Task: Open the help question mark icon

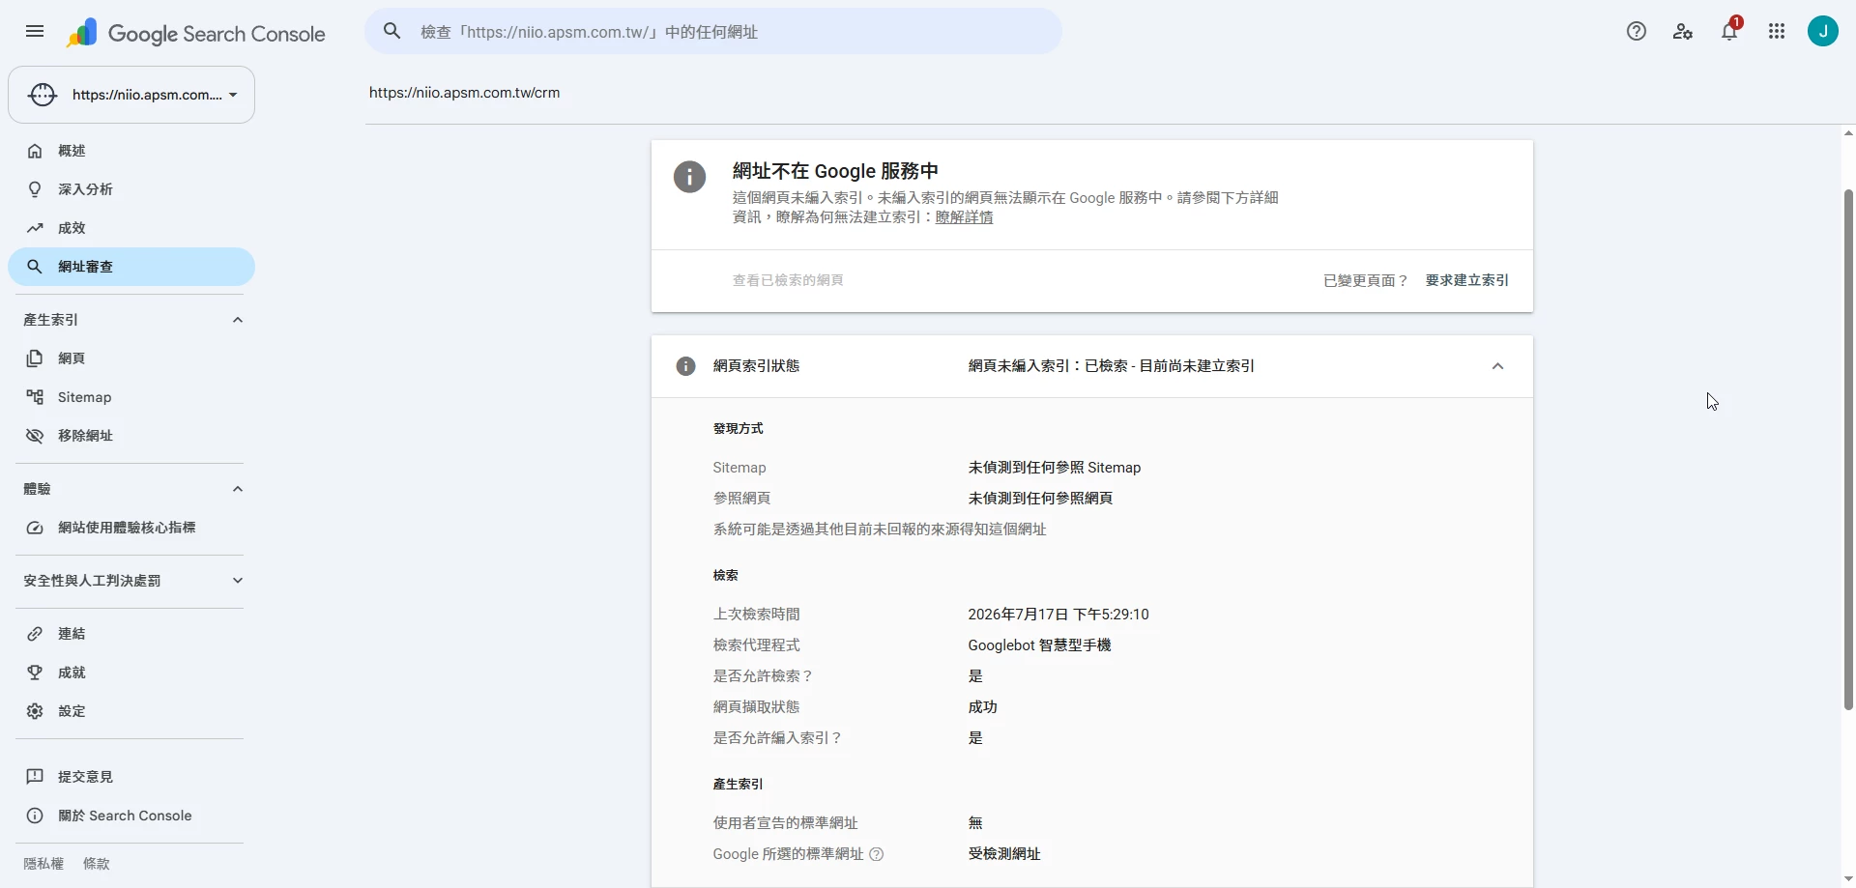Action: point(1637,32)
